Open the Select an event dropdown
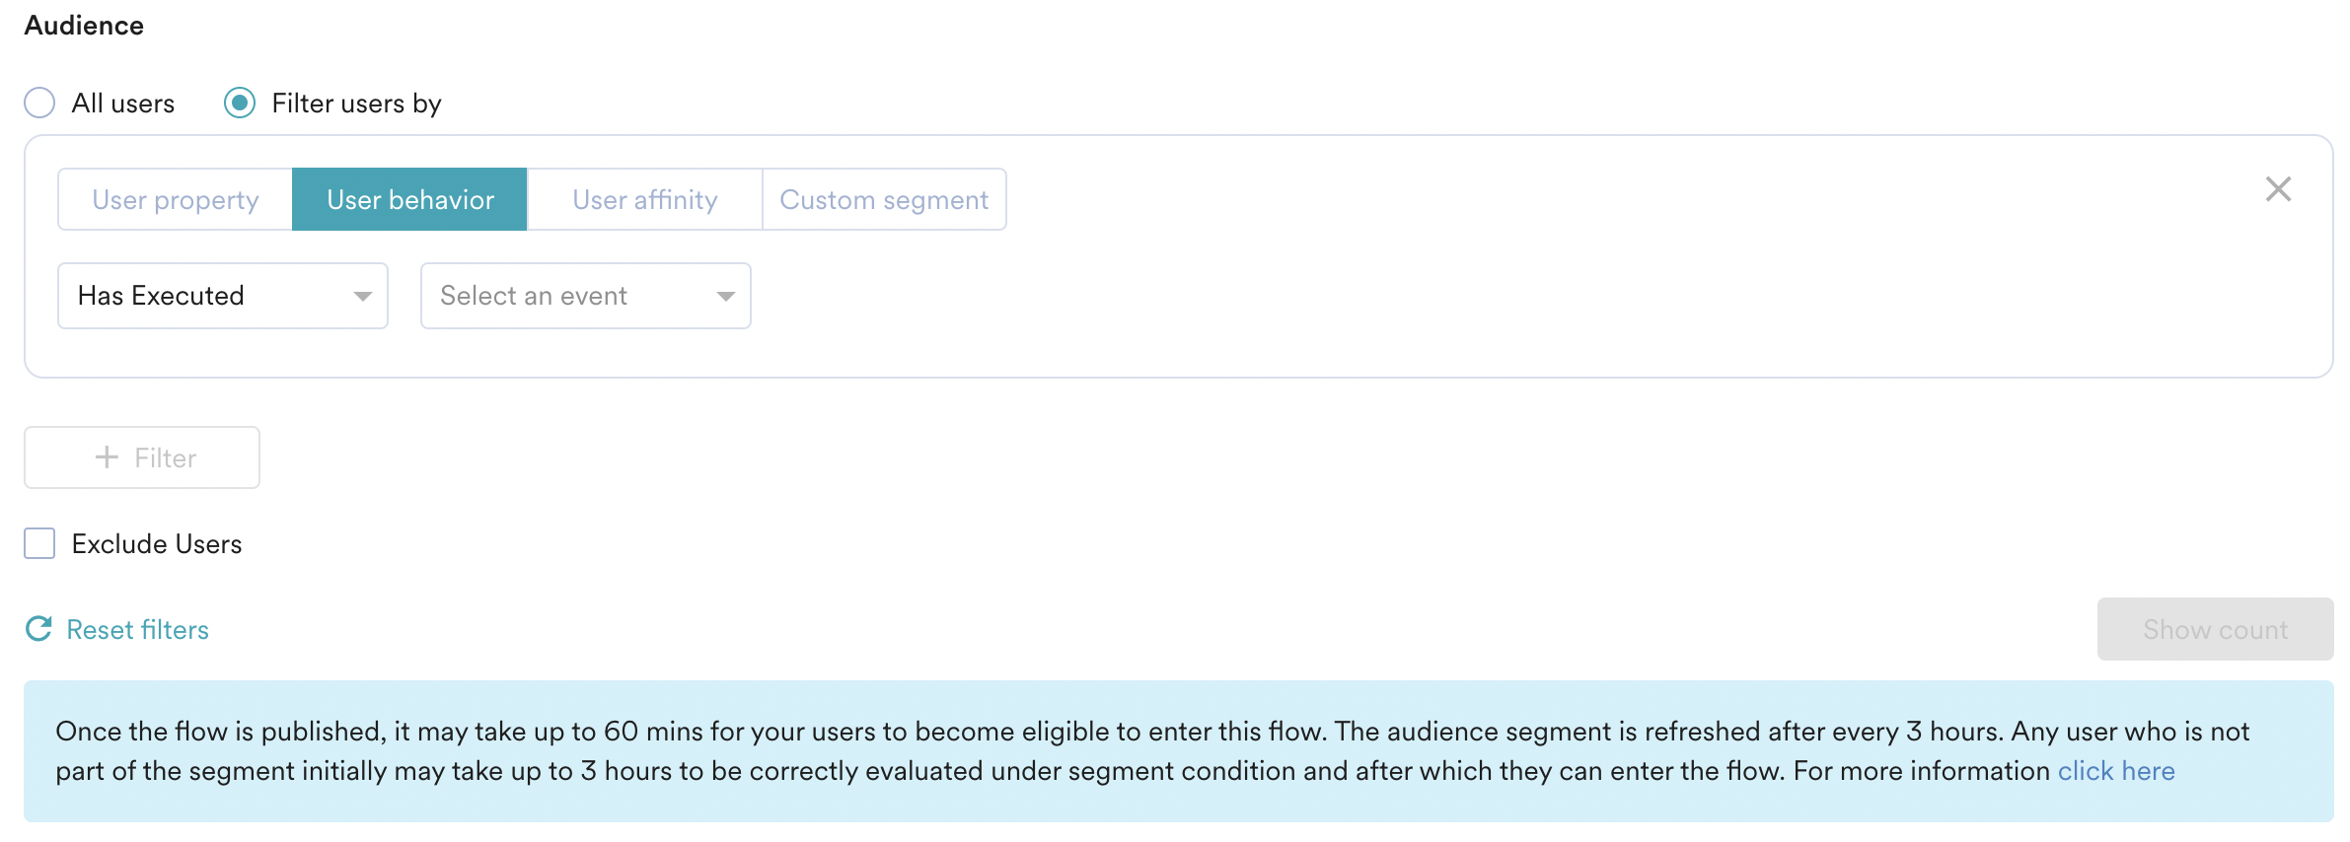Screen dimensions: 2350x842 (x=585, y=296)
